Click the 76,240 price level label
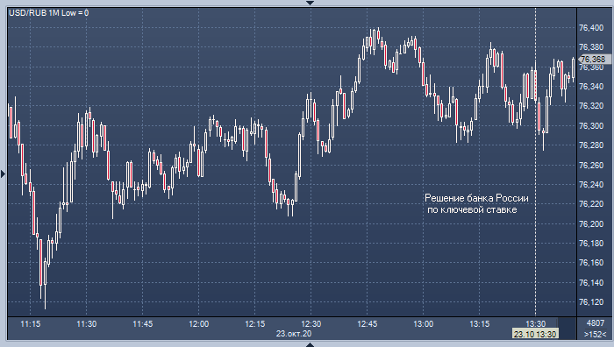Screen dimensions: 614x347 pos(591,185)
